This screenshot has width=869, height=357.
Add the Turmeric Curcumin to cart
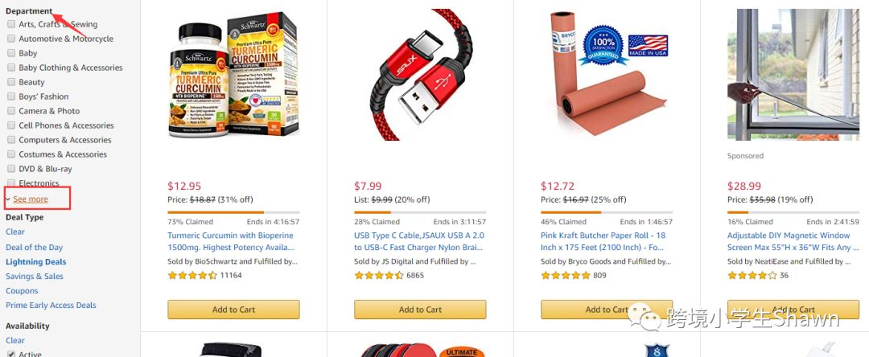(x=234, y=310)
